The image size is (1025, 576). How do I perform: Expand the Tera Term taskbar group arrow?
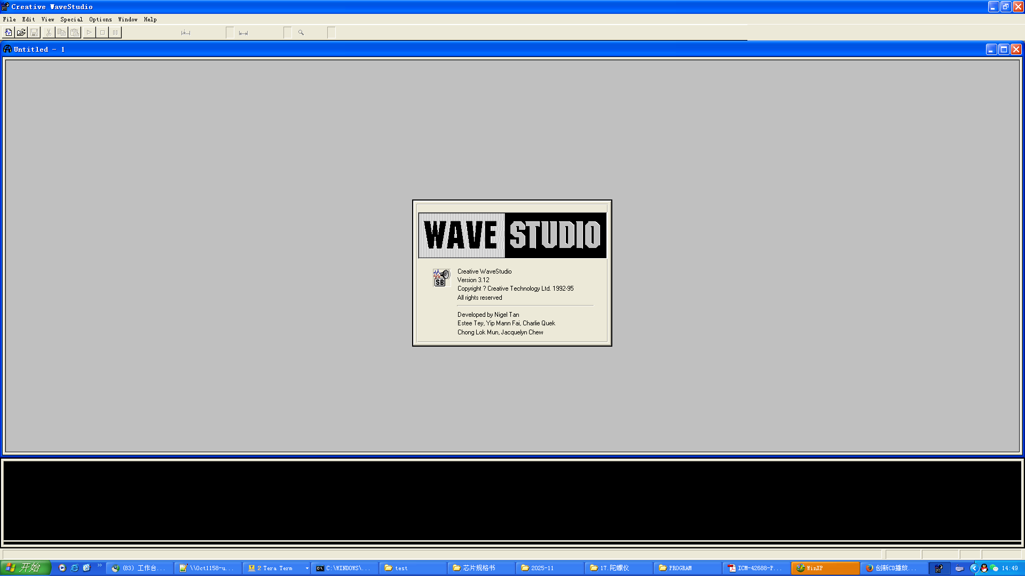coord(307,569)
